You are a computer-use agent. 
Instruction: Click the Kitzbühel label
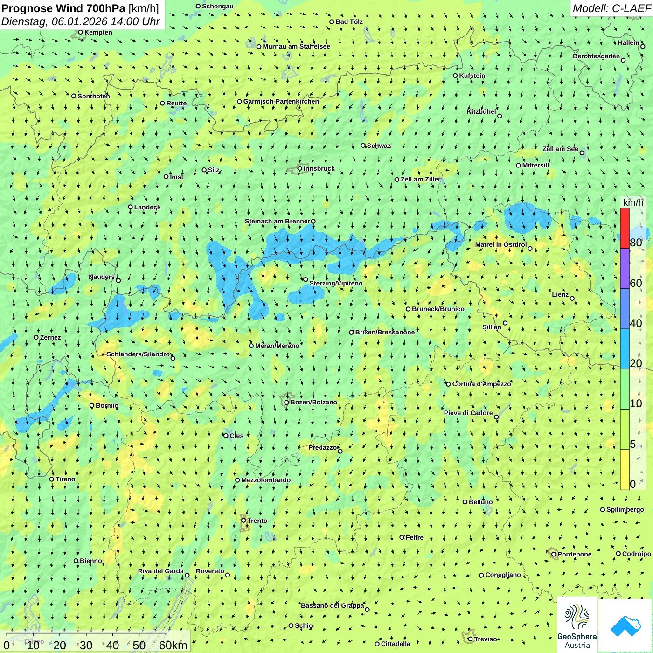(481, 111)
